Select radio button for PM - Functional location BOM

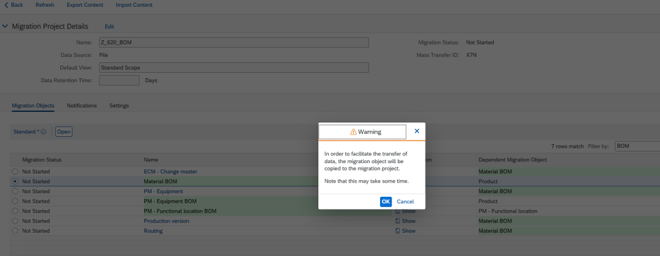(x=15, y=211)
